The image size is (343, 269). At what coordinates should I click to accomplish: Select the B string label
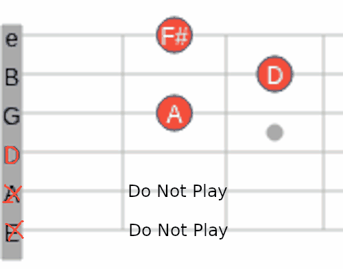12,78
